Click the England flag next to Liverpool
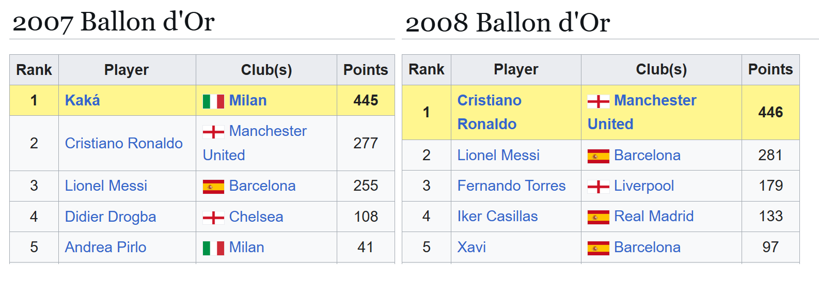The image size is (819, 292). (598, 187)
